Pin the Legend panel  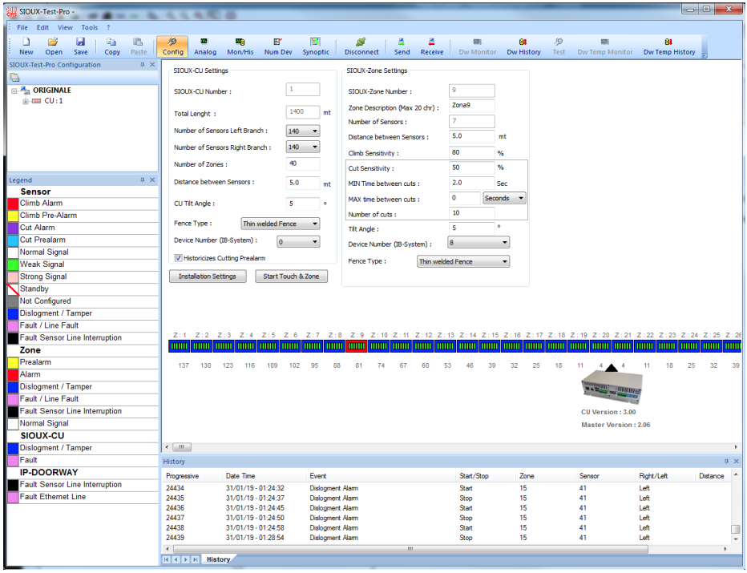point(143,180)
